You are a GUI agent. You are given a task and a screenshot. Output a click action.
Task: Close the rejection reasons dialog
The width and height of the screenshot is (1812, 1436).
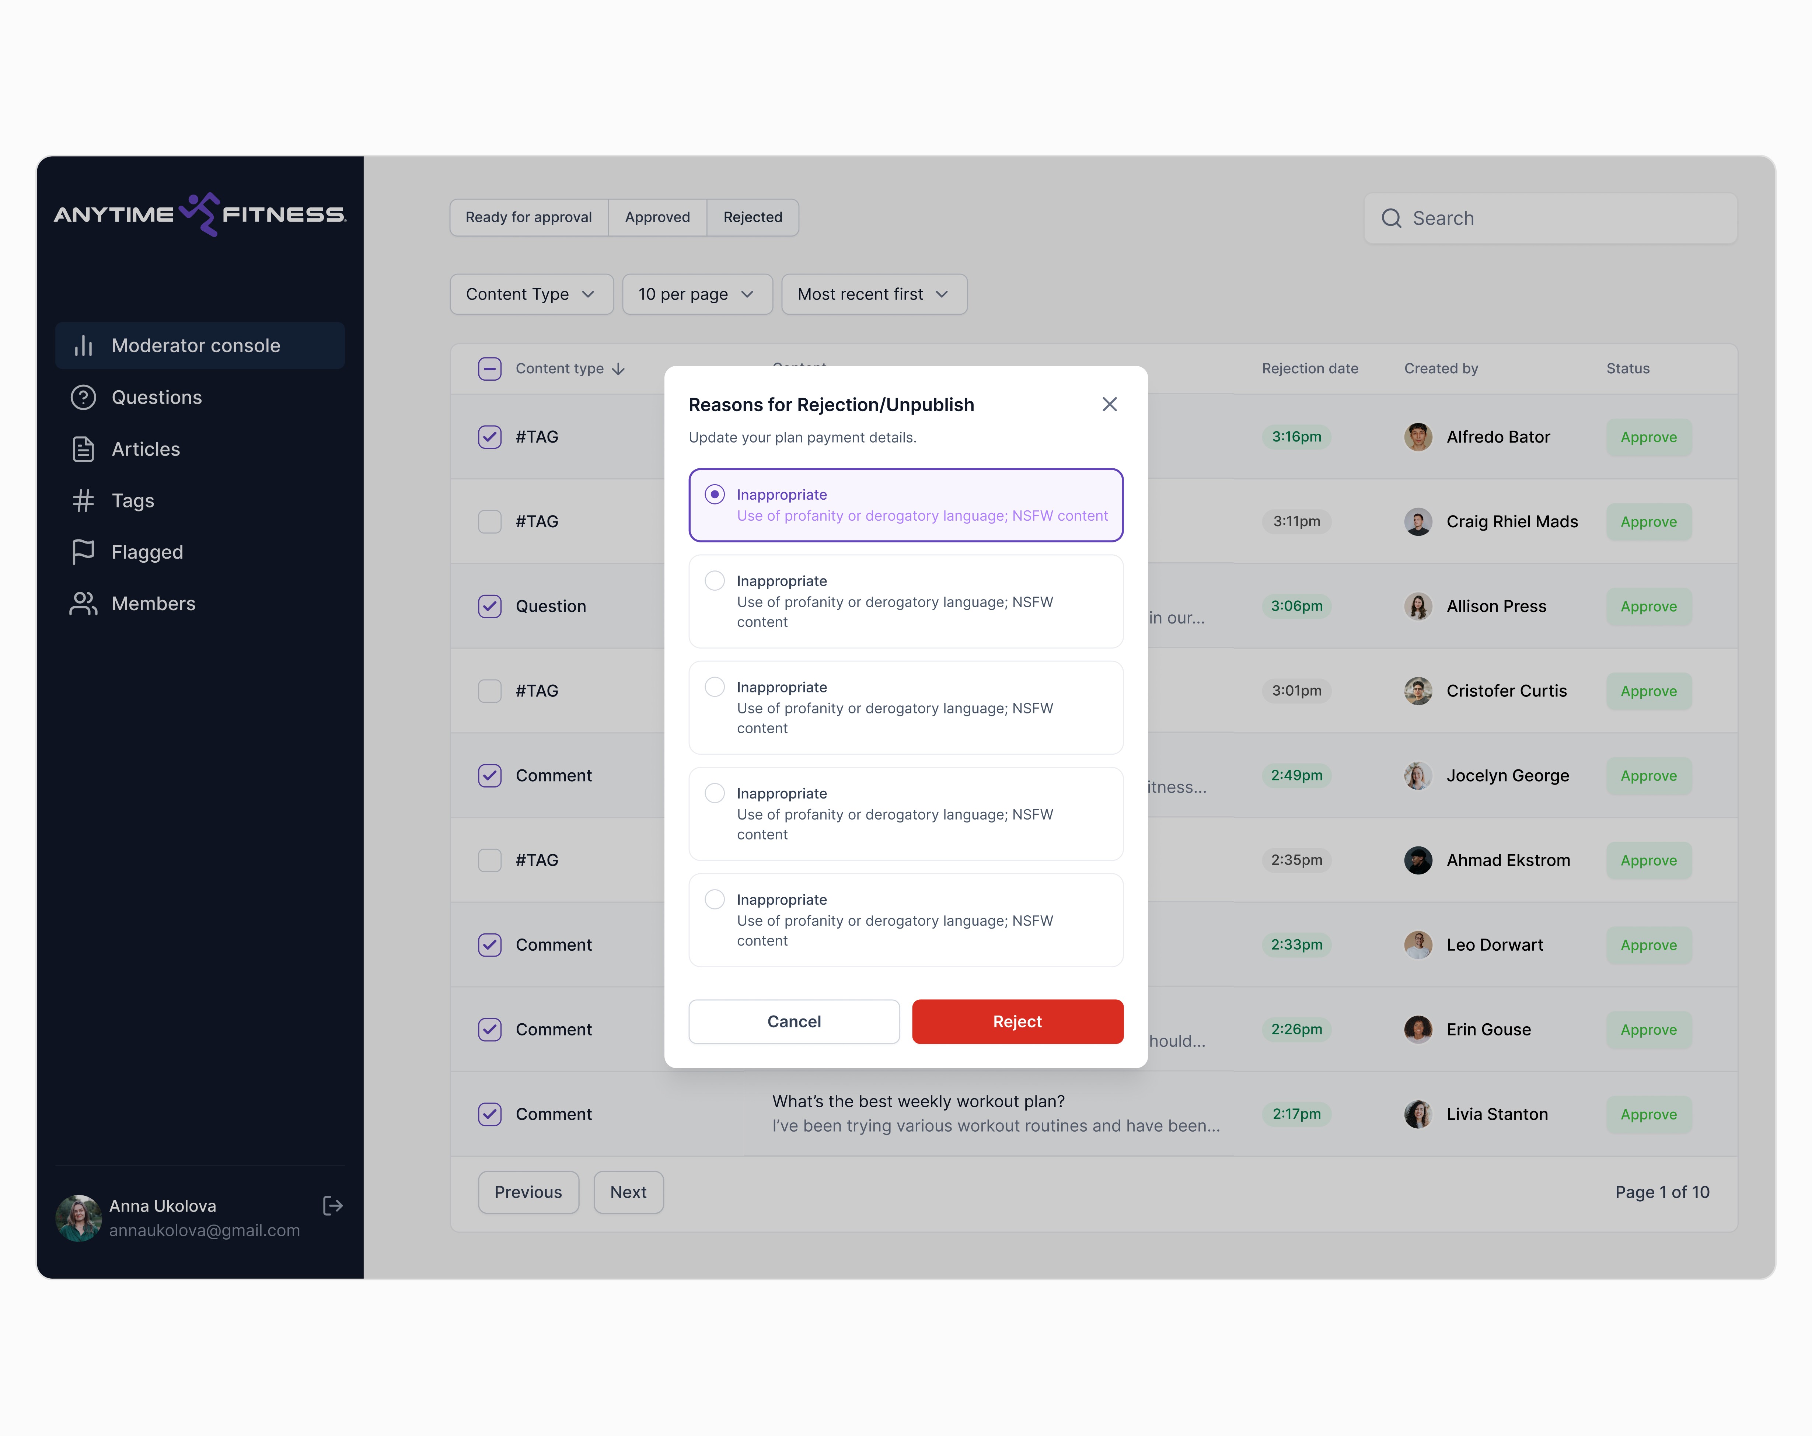tap(1109, 404)
